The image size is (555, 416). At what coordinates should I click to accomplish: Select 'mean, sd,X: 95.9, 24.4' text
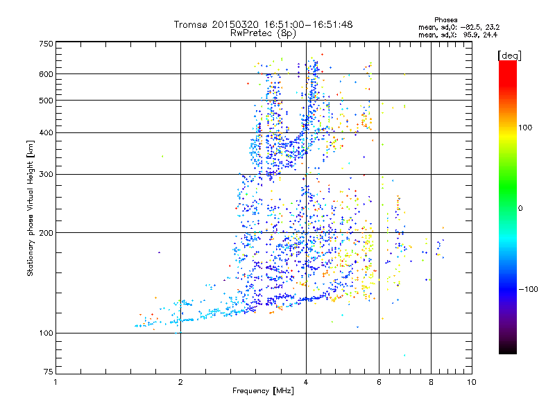point(458,35)
